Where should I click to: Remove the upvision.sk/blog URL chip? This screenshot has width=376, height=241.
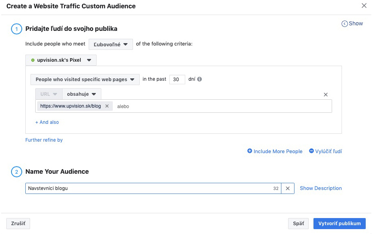point(107,106)
